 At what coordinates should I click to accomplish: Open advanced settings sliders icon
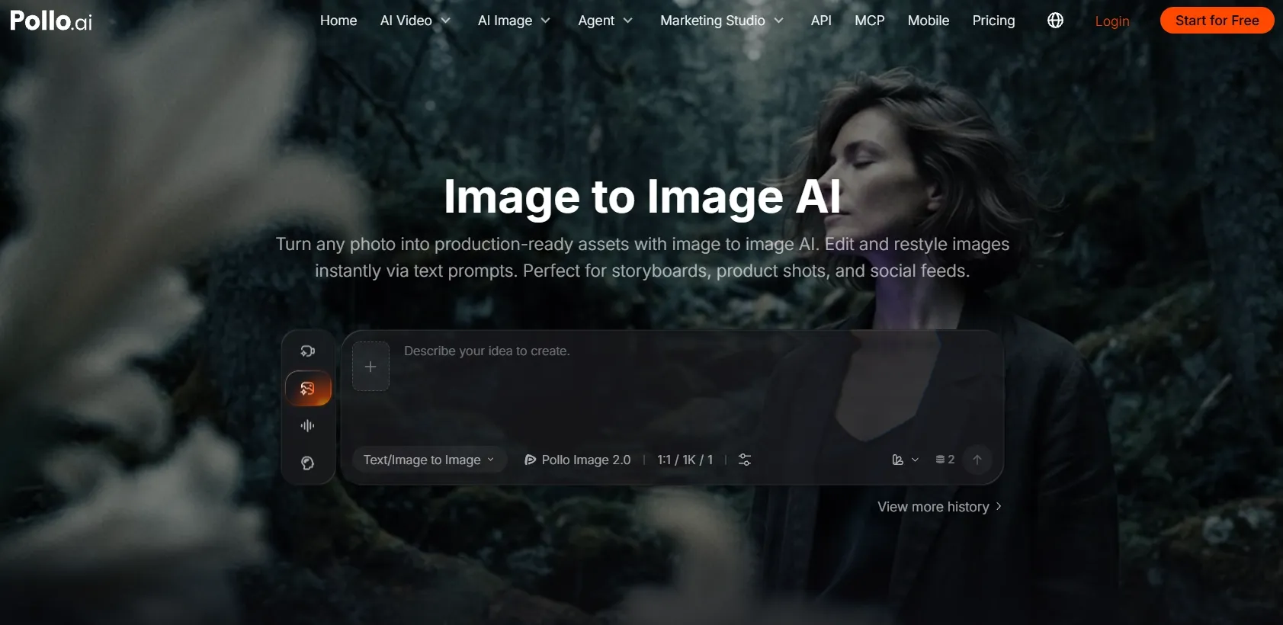[x=745, y=460]
